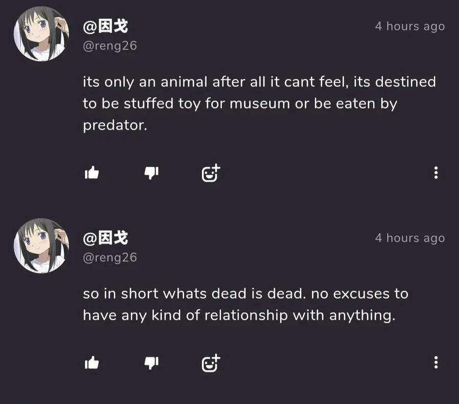Click the second comment's profile avatar
This screenshot has width=459, height=404.
(41, 246)
